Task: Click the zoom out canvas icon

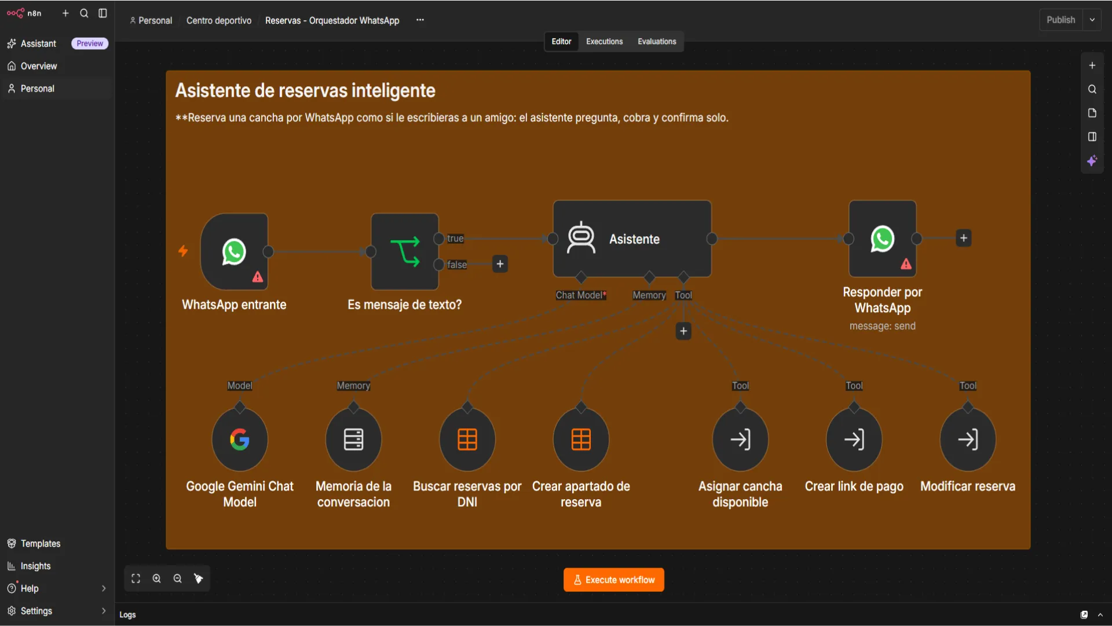Action: (x=177, y=579)
